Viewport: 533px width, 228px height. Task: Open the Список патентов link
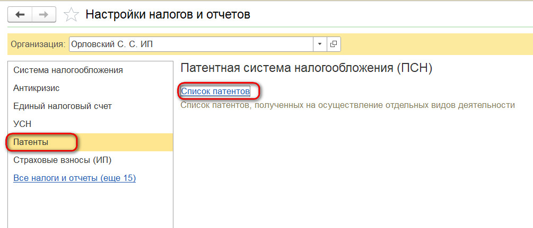[215, 92]
